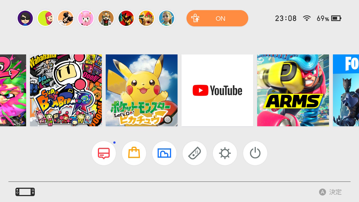
Task: Select the Power icon for sleep mode
Action: tap(255, 153)
